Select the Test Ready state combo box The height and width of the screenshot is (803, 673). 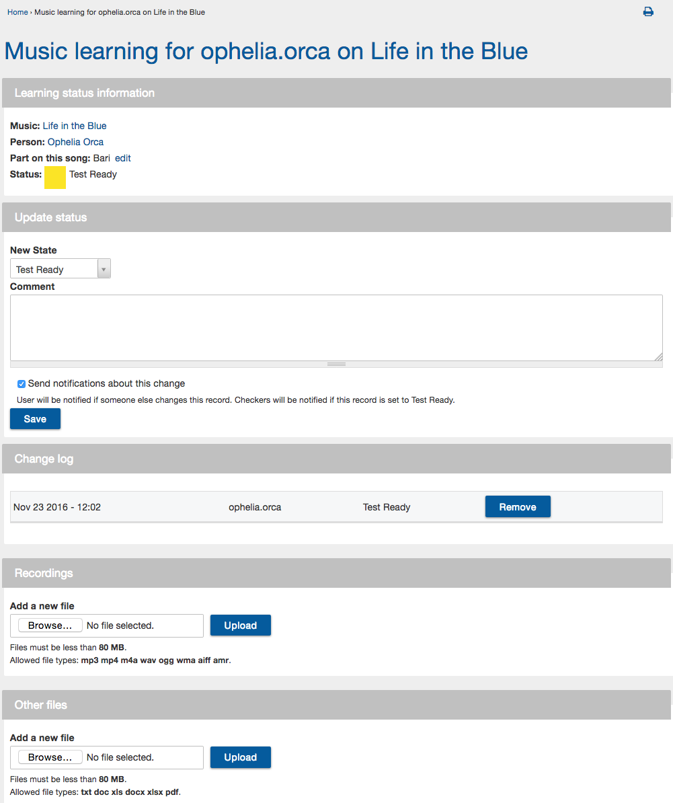[x=61, y=269]
